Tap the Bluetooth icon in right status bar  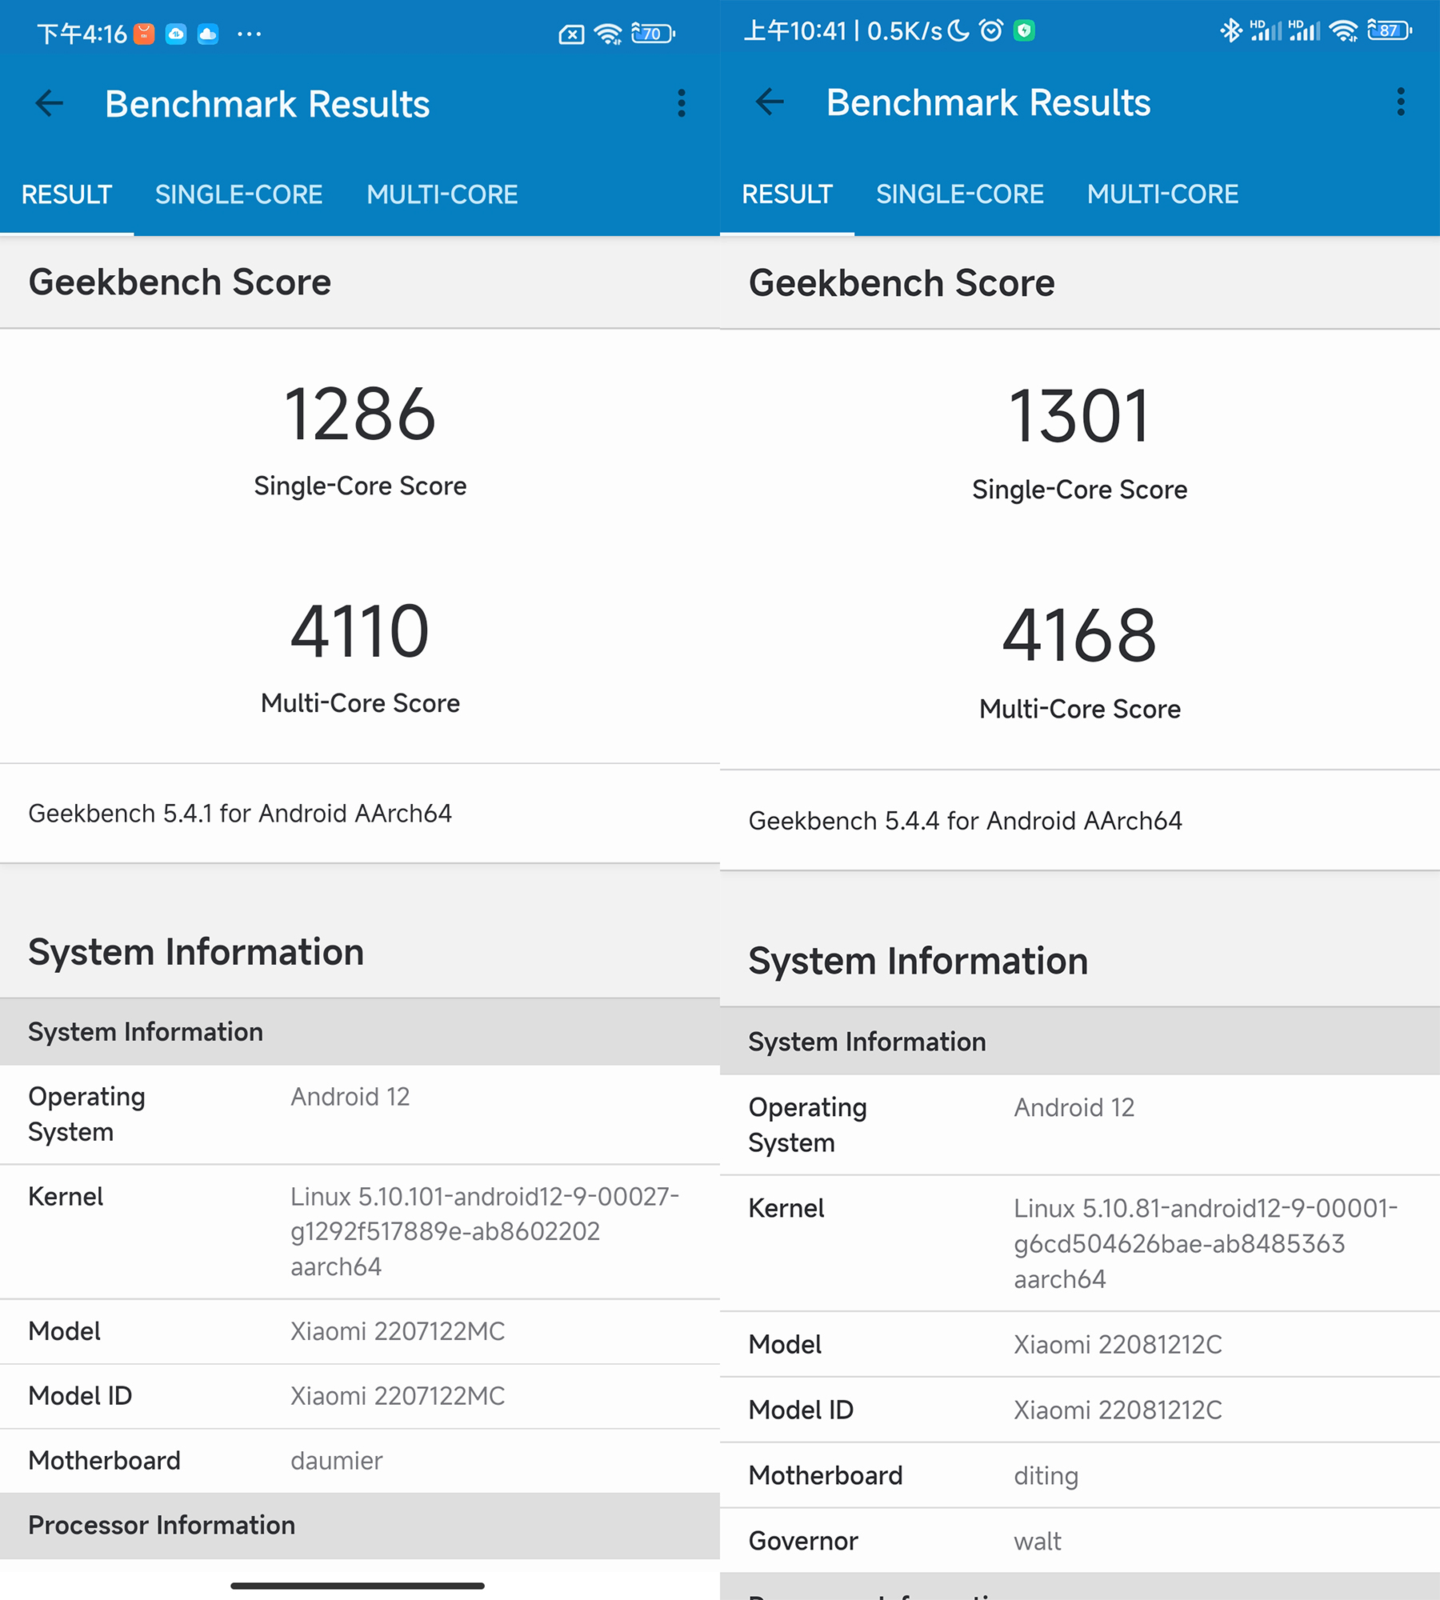(1230, 31)
